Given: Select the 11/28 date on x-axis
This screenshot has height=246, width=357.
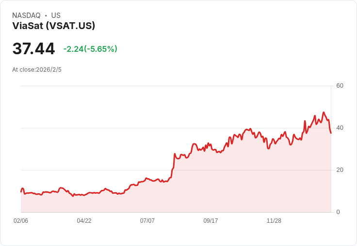Looking at the screenshot, I should (274, 221).
